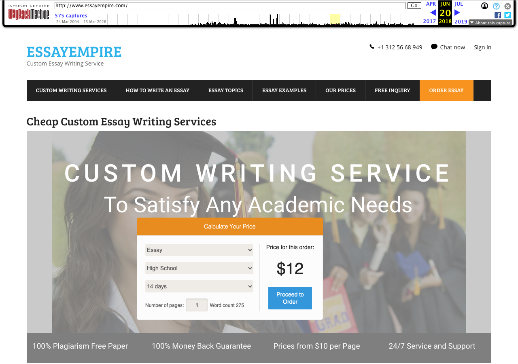Viewport: 518px width, 364px height.
Task: Click the highlighted 2018 year in capture timeline
Action: click(x=335, y=19)
